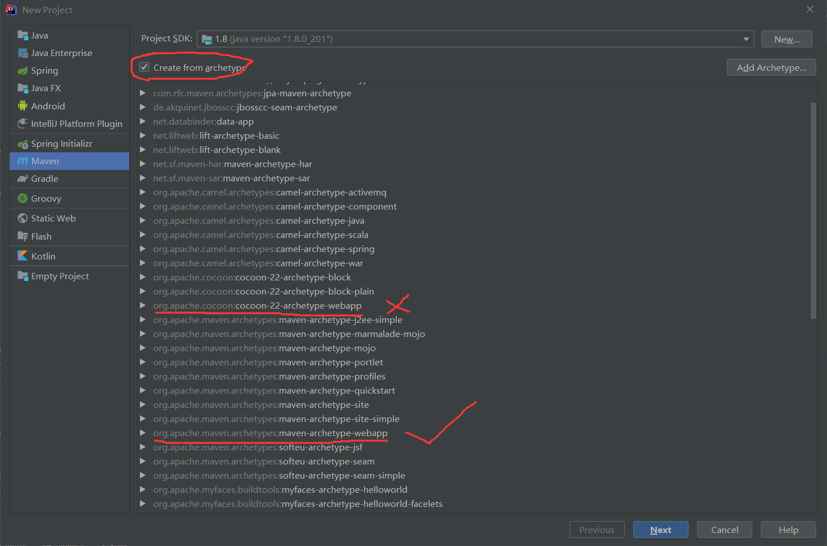Image resolution: width=827 pixels, height=546 pixels.
Task: Click the IntelliJ IDEA logo in title bar
Action: pos(11,10)
